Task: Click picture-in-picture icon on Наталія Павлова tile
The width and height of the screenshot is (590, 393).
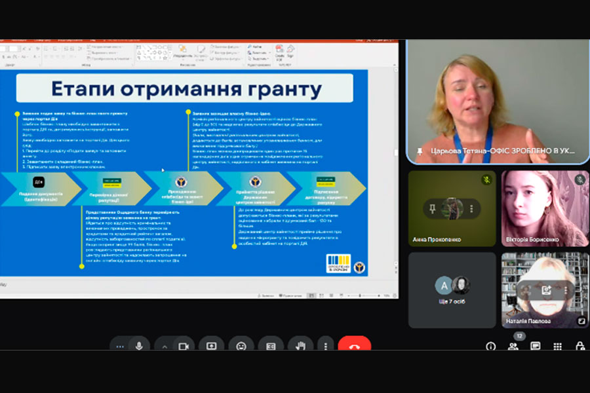Action: 581,321
